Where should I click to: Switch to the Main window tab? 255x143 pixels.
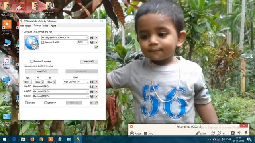coord(25,25)
